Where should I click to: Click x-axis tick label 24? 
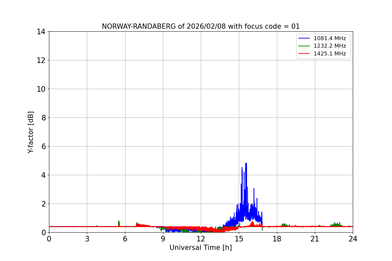(x=353, y=239)
